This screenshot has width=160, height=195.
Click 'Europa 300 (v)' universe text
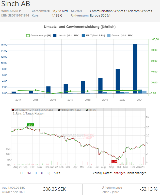[x=100, y=16]
